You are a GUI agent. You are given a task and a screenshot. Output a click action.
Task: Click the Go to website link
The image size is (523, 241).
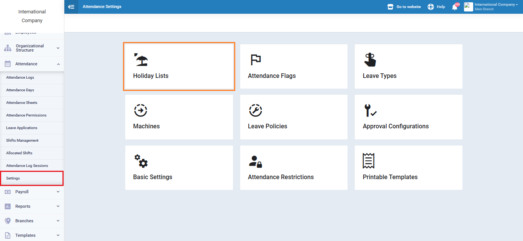click(404, 7)
